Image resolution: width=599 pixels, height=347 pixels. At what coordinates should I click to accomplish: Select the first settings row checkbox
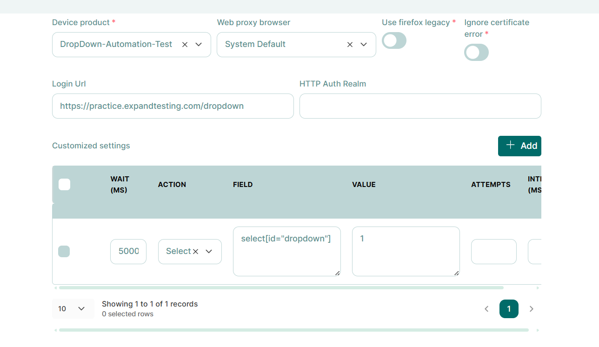64,252
